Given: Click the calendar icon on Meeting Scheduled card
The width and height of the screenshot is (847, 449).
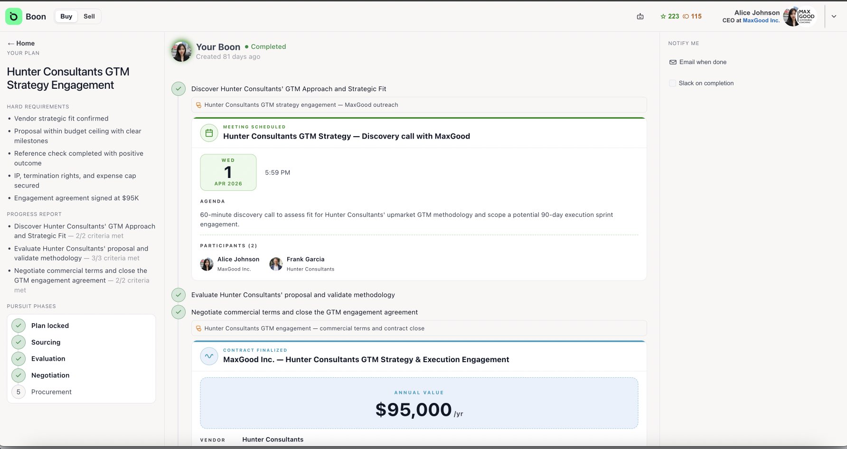Looking at the screenshot, I should [209, 133].
